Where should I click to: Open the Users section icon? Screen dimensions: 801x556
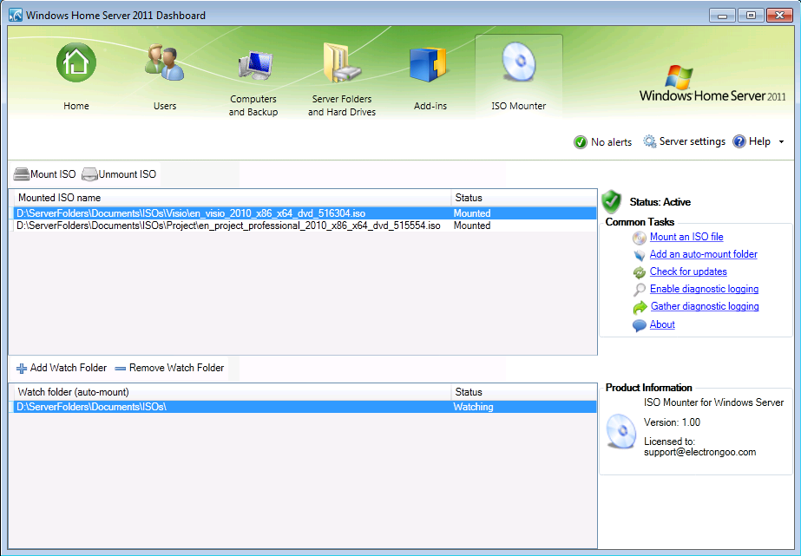coord(164,64)
